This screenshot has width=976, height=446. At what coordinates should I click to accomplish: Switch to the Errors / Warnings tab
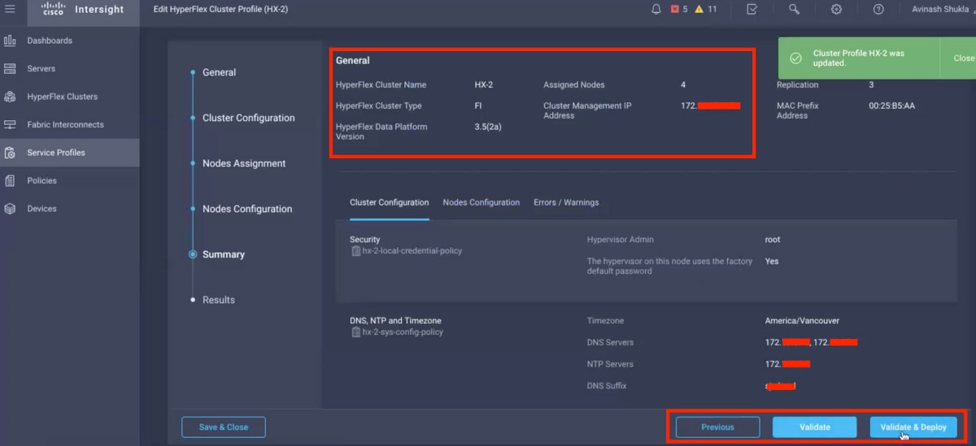[566, 203]
